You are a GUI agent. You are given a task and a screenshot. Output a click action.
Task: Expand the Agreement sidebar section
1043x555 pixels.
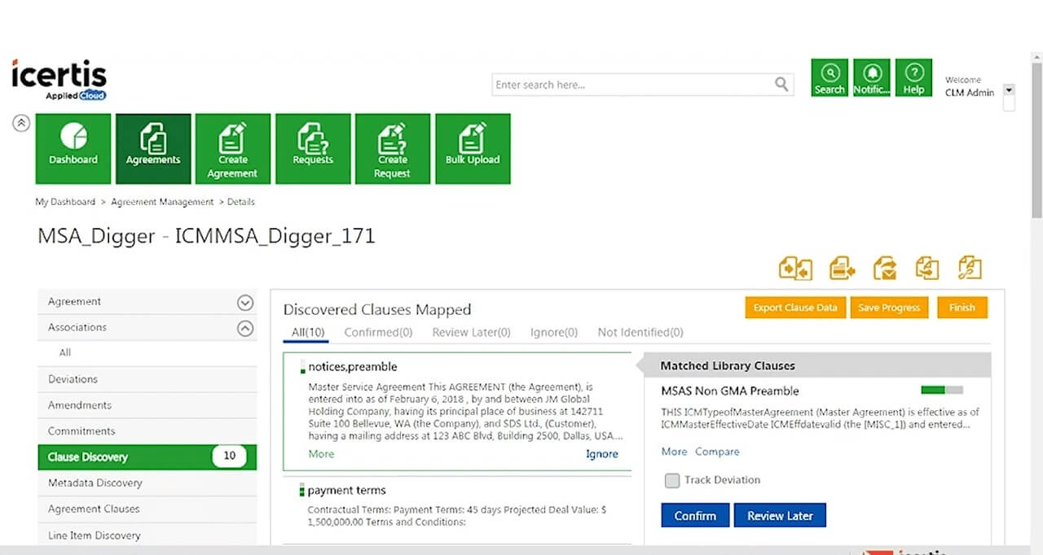(245, 303)
